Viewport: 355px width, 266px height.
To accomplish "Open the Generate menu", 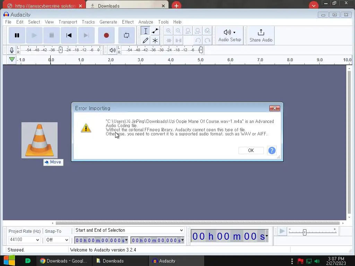I will click(x=108, y=22).
